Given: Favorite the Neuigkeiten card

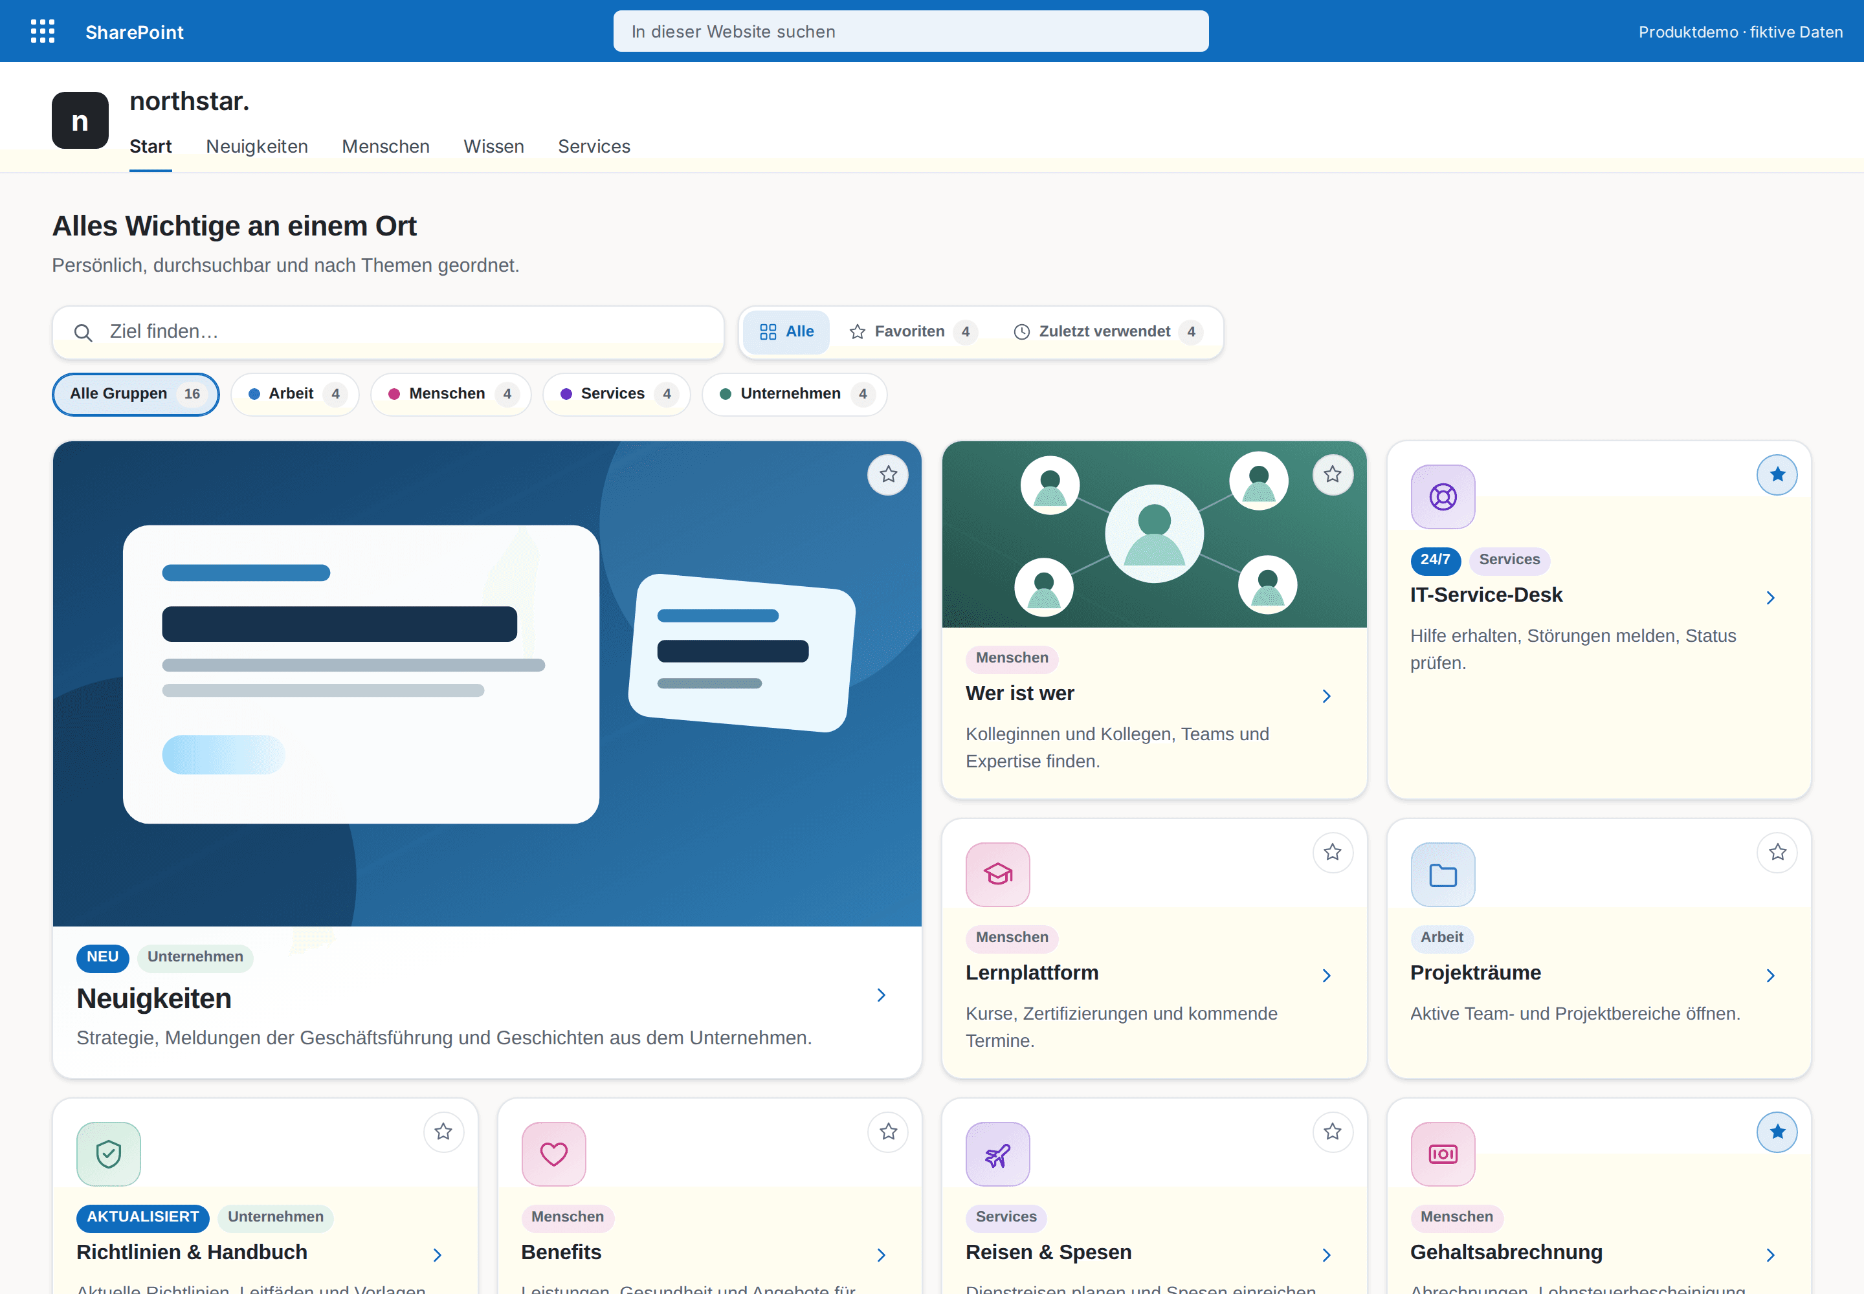Looking at the screenshot, I should 888,474.
